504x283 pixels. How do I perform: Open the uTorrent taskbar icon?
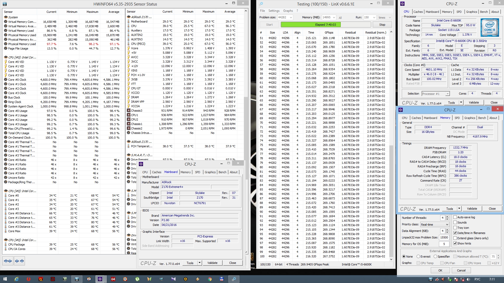coord(137,279)
